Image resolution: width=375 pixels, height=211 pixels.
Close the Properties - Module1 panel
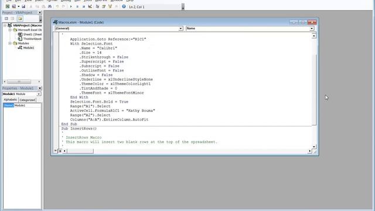pyautogui.click(x=40, y=88)
